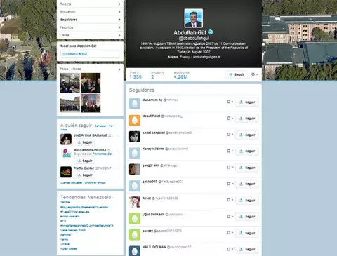The width and height of the screenshot is (337, 256).
Task: Open the bottom-right photo thumbnail
Action: 91,103
